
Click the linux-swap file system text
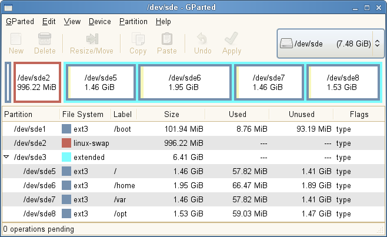click(91, 143)
